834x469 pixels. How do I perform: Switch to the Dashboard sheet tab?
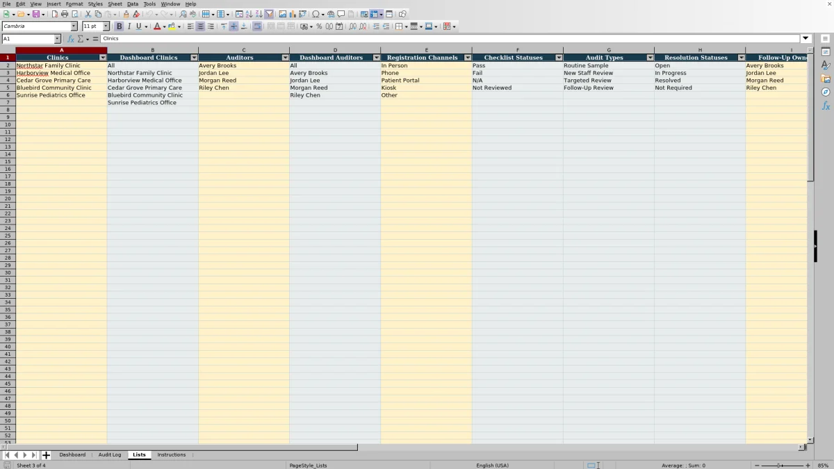point(72,455)
